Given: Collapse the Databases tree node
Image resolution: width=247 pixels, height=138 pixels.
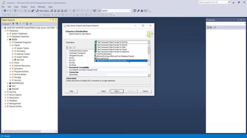Looking at the screenshot, I should click(x=5, y=31).
